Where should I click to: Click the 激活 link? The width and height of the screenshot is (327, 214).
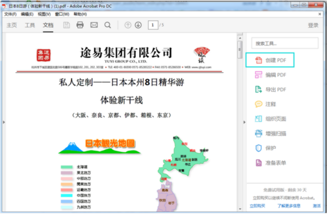click(x=317, y=206)
